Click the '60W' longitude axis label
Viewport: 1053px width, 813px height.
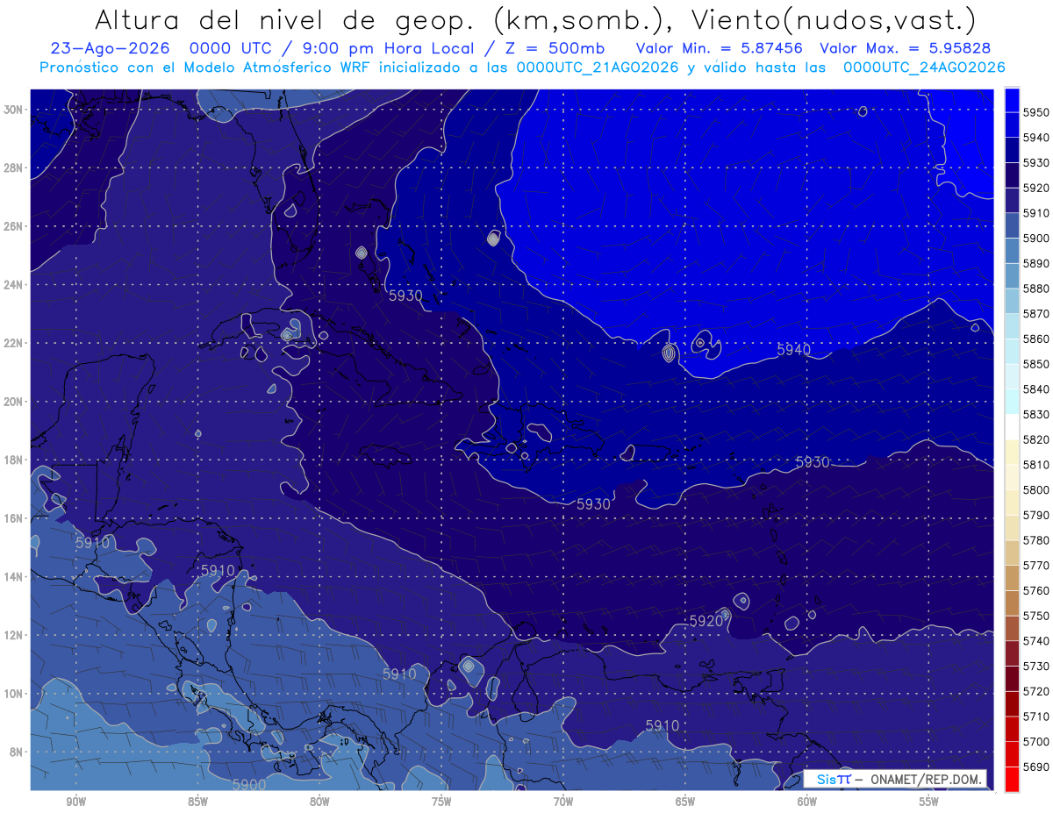click(807, 802)
